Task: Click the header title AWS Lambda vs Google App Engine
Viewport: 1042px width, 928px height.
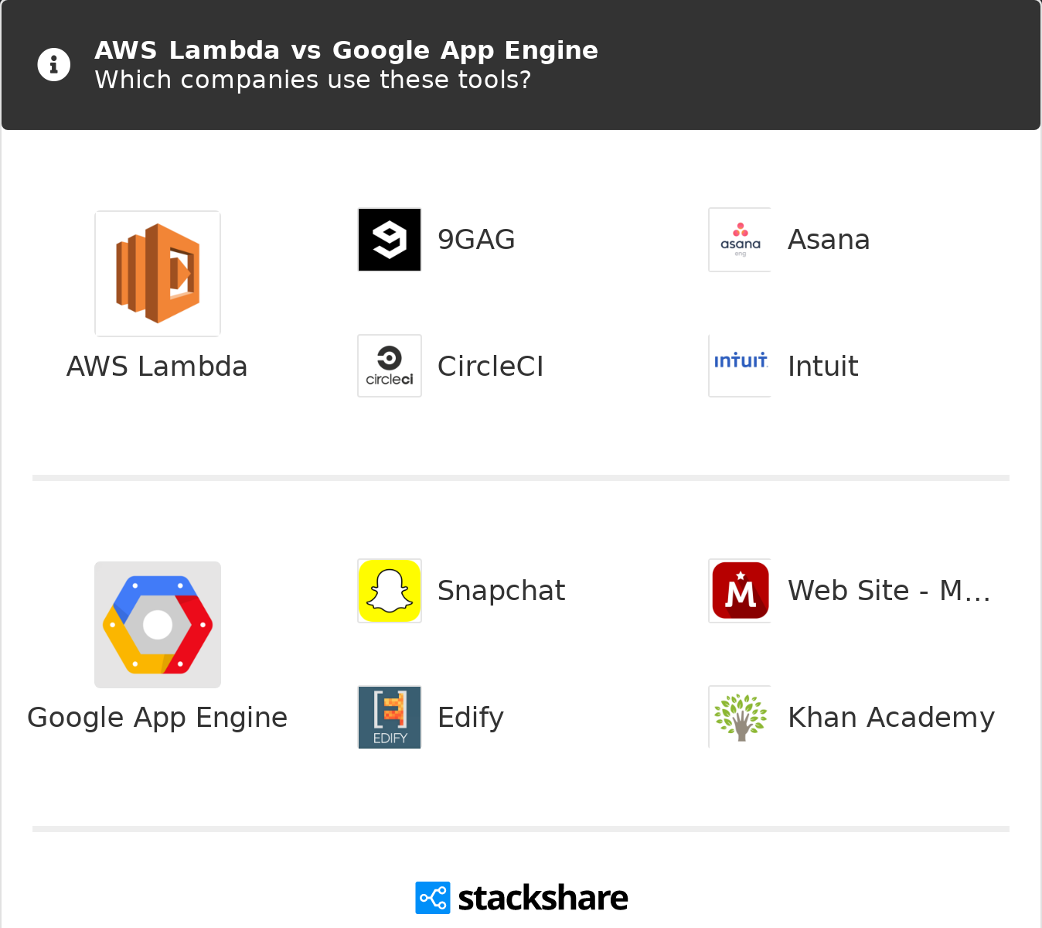Action: (346, 50)
